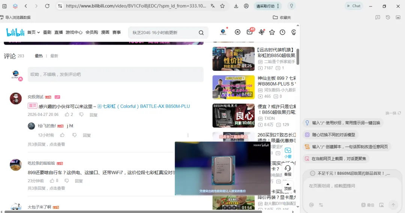Click the browser download icon
Screen dimensions: 405x213
[236, 6]
